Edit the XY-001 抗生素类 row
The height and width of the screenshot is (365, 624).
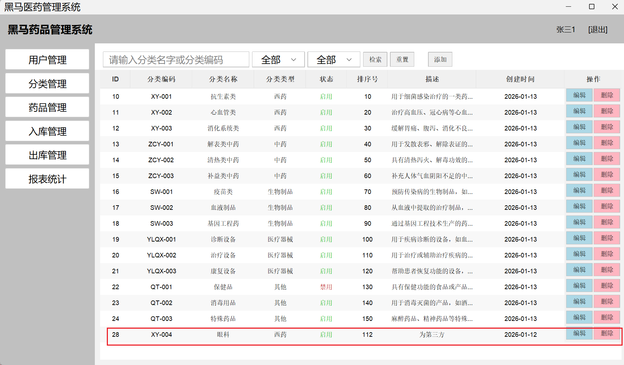(579, 95)
